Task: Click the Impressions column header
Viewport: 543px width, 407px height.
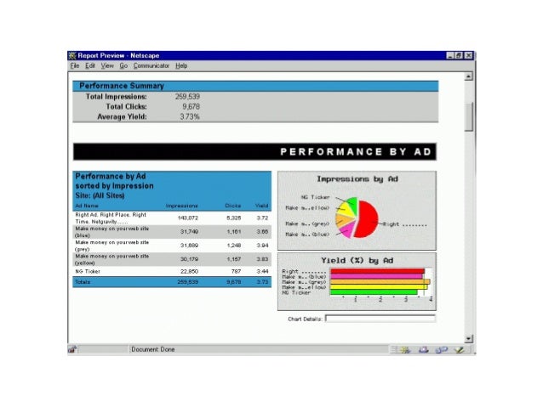Action: [182, 206]
